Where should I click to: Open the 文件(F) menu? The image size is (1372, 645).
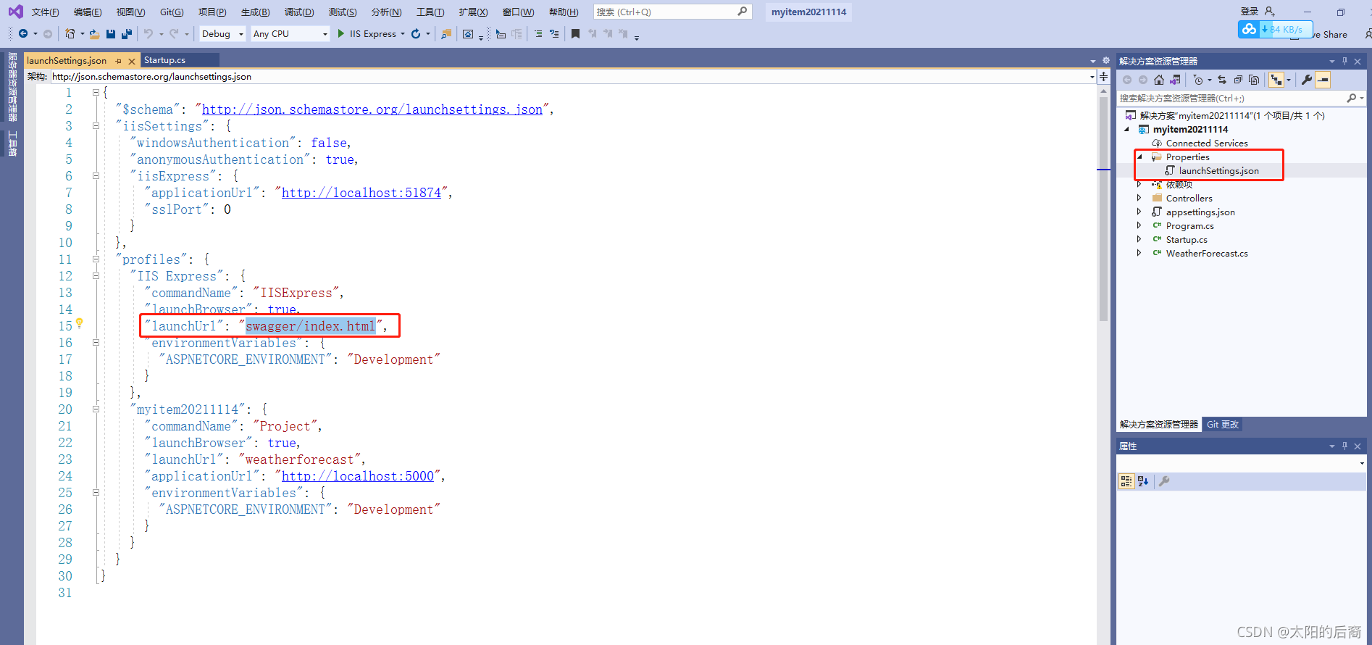45,12
